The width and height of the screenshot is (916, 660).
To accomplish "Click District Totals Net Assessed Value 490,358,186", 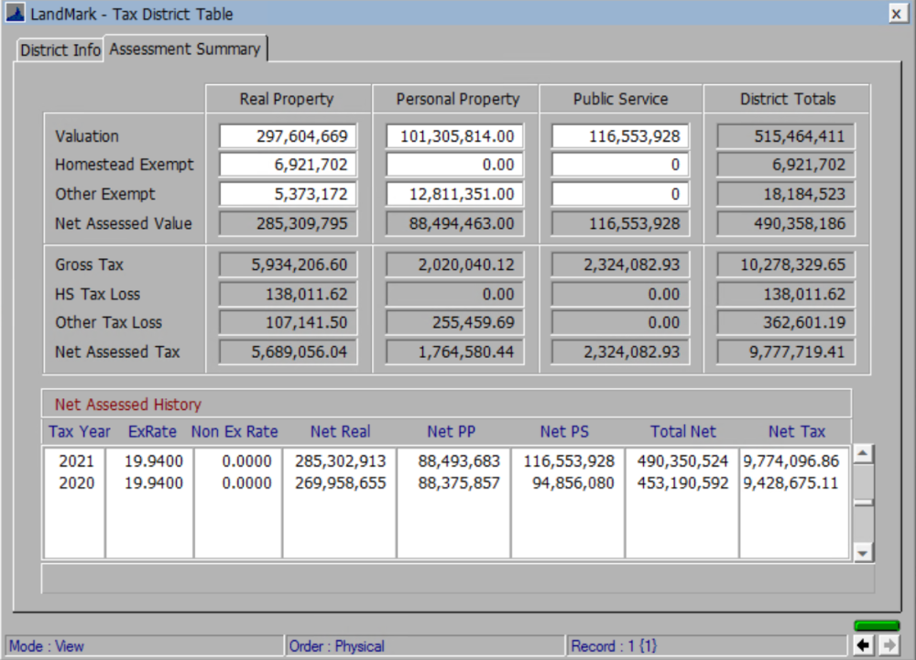I will (x=786, y=223).
